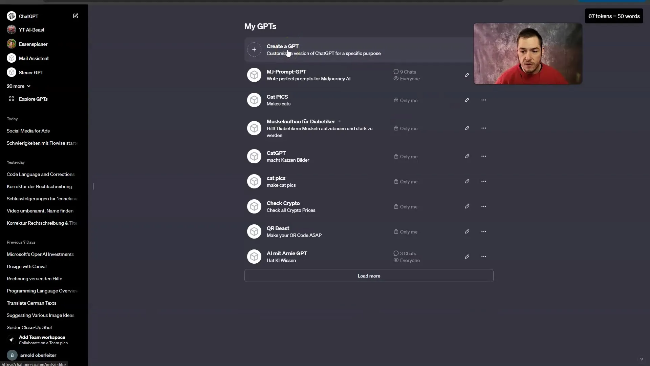The width and height of the screenshot is (650, 366).
Task: Click the ChatGPT new chat compose icon
Action: [x=75, y=16]
